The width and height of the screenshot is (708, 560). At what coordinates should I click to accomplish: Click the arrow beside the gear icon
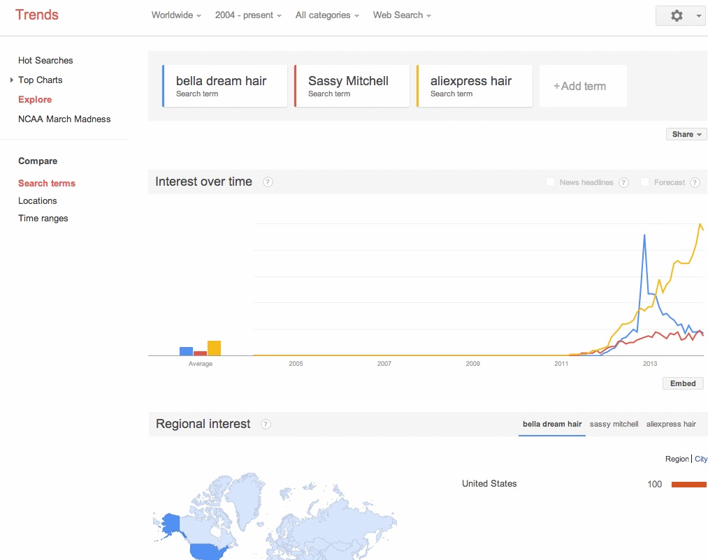698,16
